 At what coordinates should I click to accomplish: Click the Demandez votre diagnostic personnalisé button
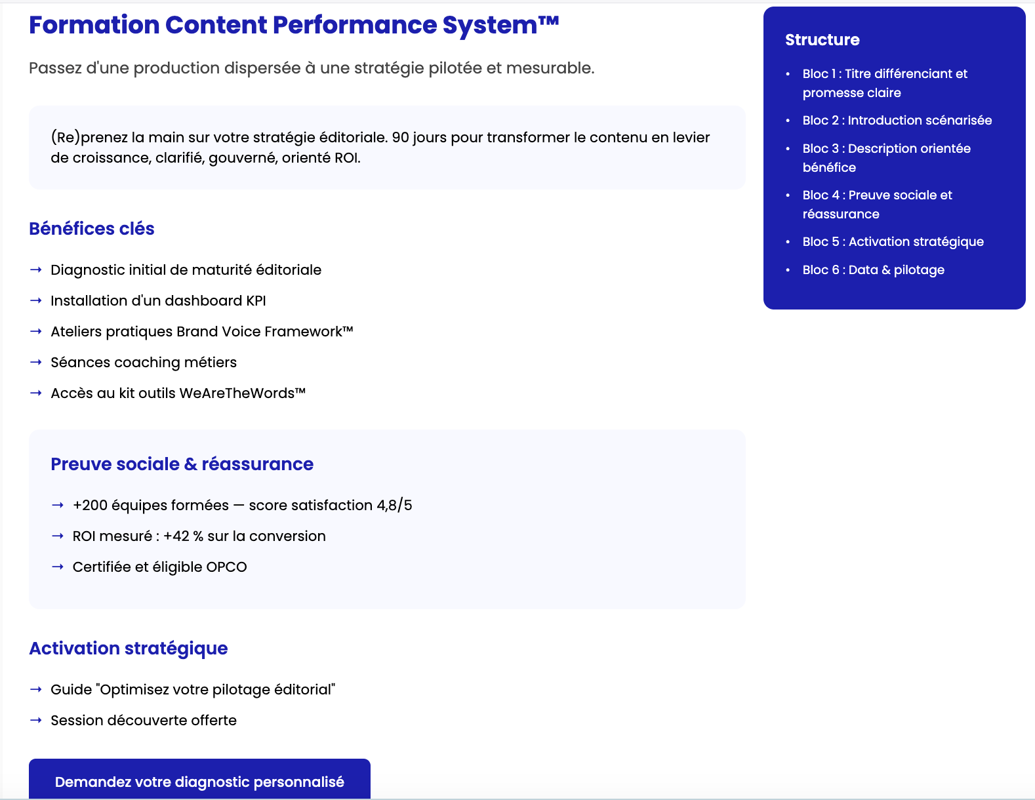point(199,781)
